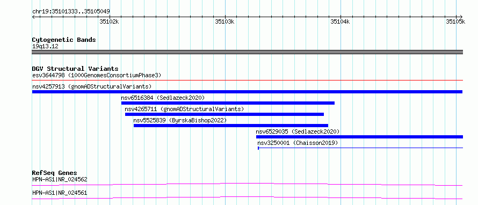Screen dimensions: 478x205
Task: Select the nsv4265711 gnomAD variant bar
Action: [224, 114]
